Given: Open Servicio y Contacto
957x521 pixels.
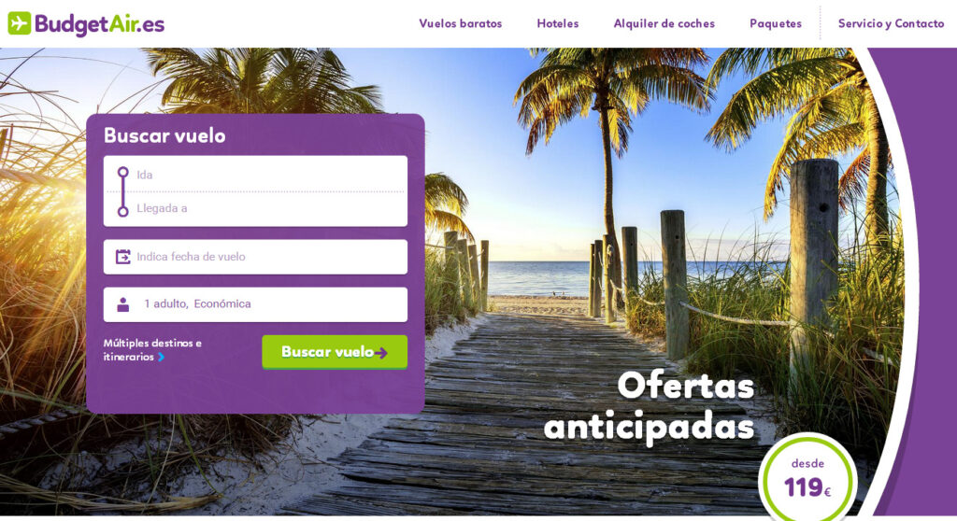Looking at the screenshot, I should pos(891,23).
